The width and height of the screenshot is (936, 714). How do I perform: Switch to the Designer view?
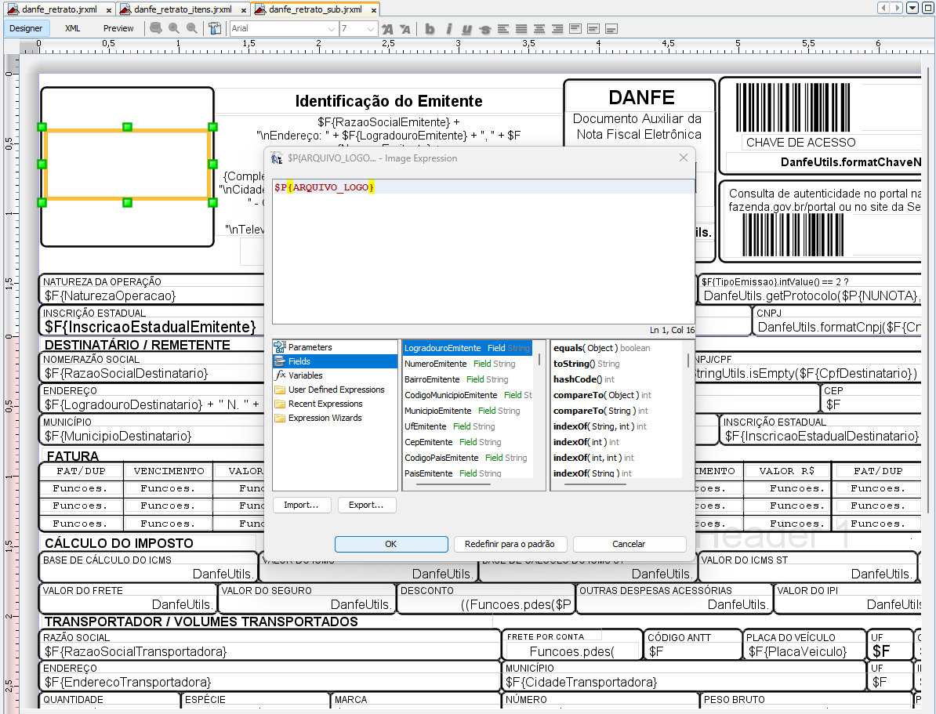tap(26, 28)
